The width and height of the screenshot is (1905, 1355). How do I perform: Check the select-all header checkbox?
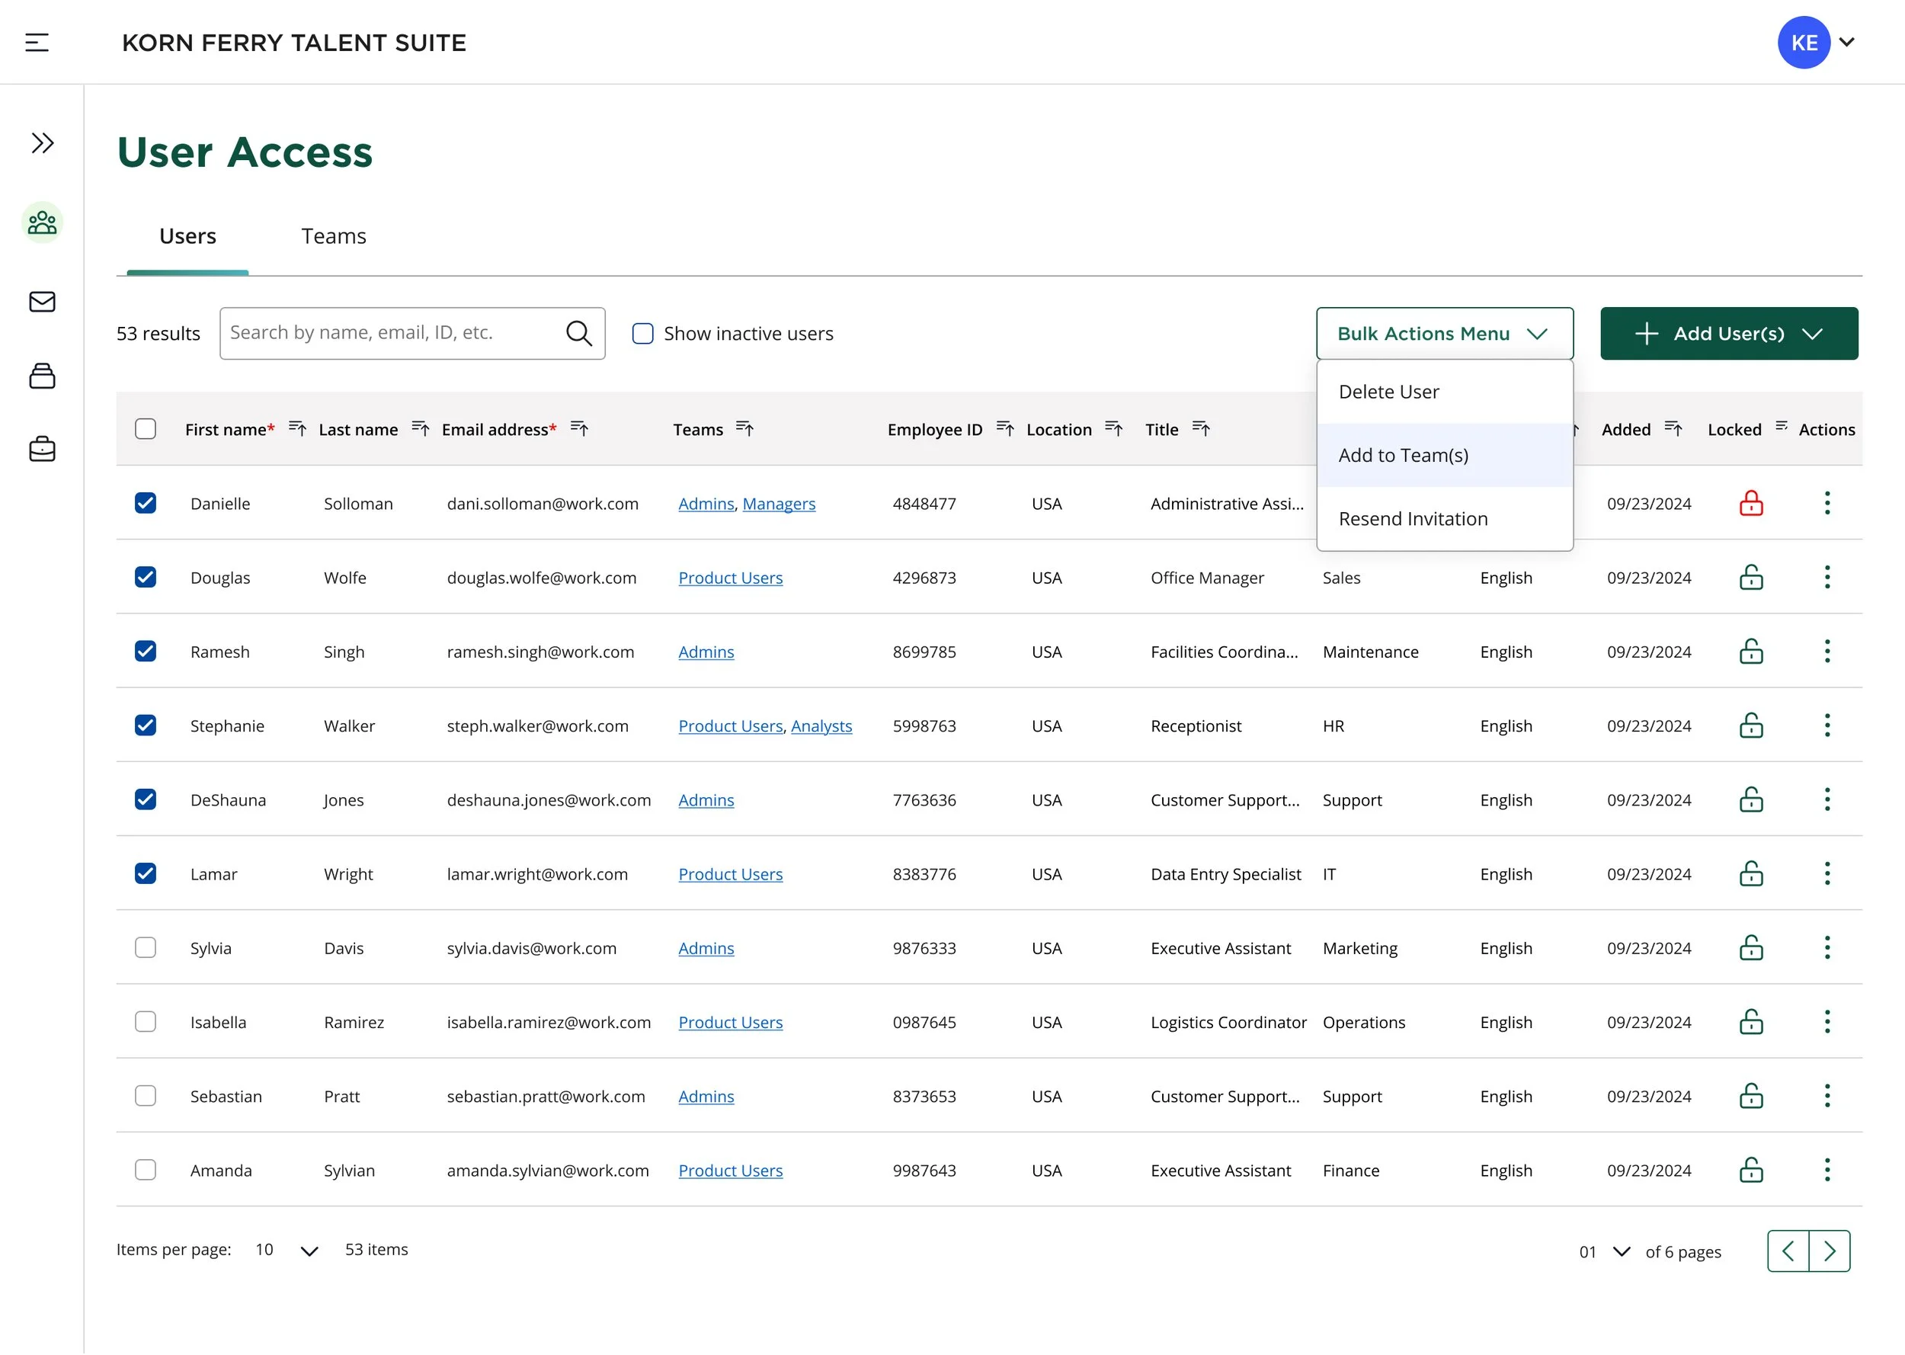click(x=146, y=429)
